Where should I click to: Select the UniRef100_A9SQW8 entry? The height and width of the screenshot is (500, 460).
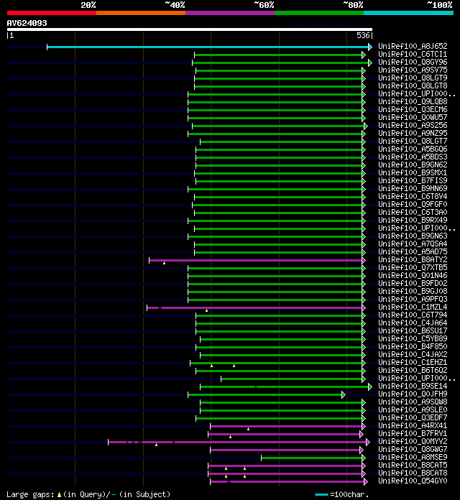pos(413,402)
